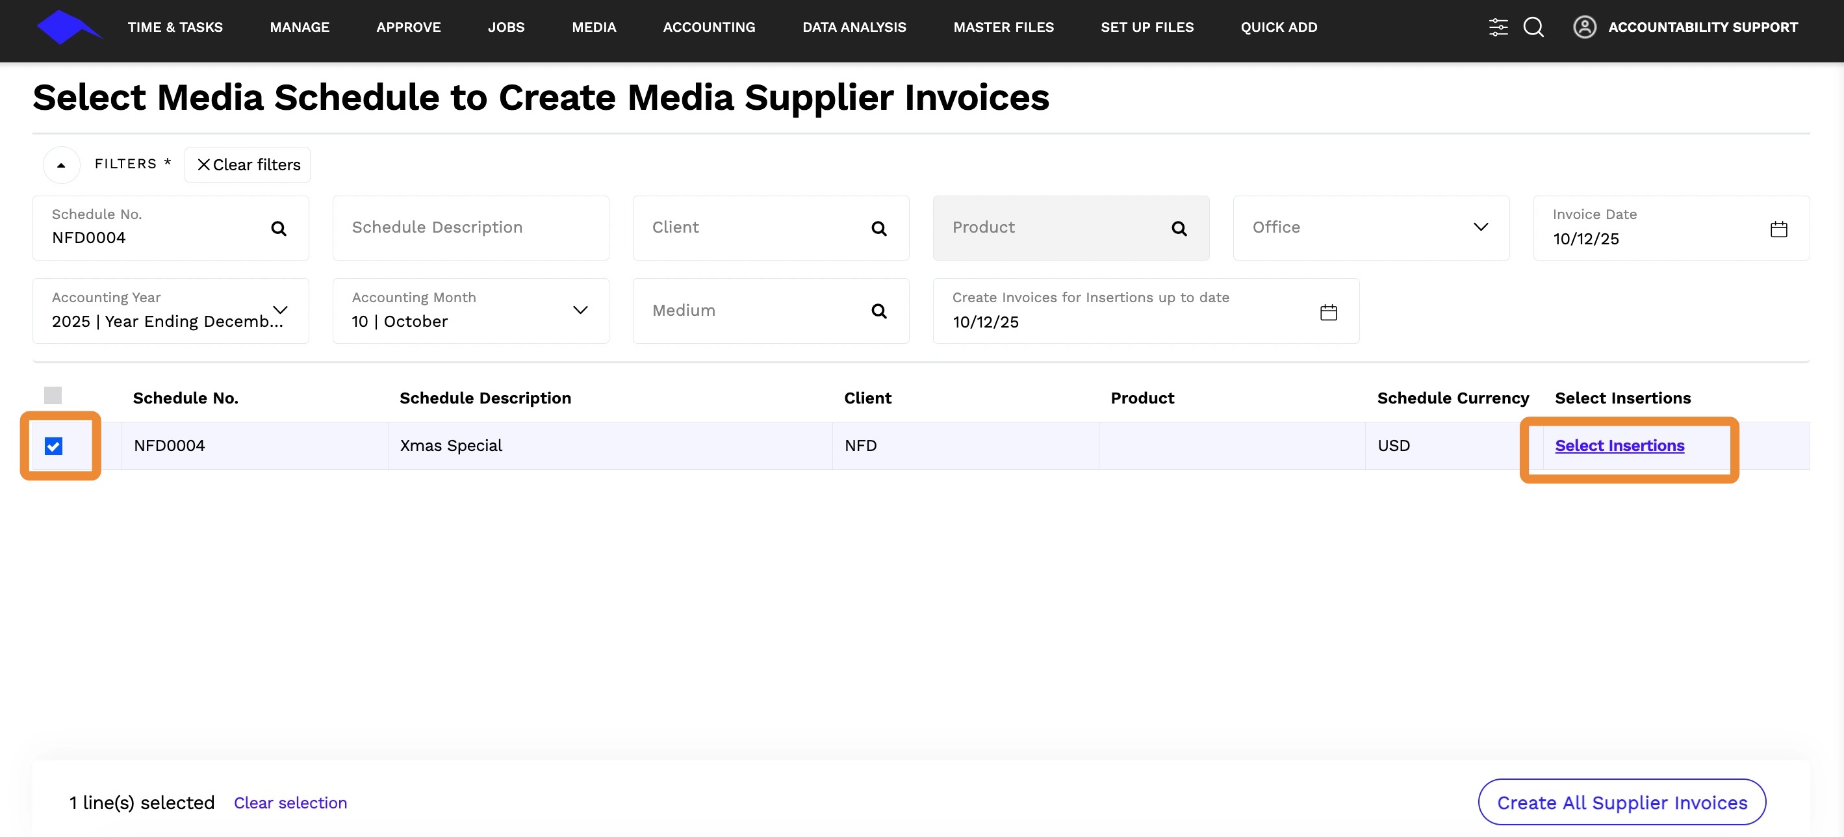Open the Accounting menu
Screen dimensions: 1844x837
coord(709,27)
